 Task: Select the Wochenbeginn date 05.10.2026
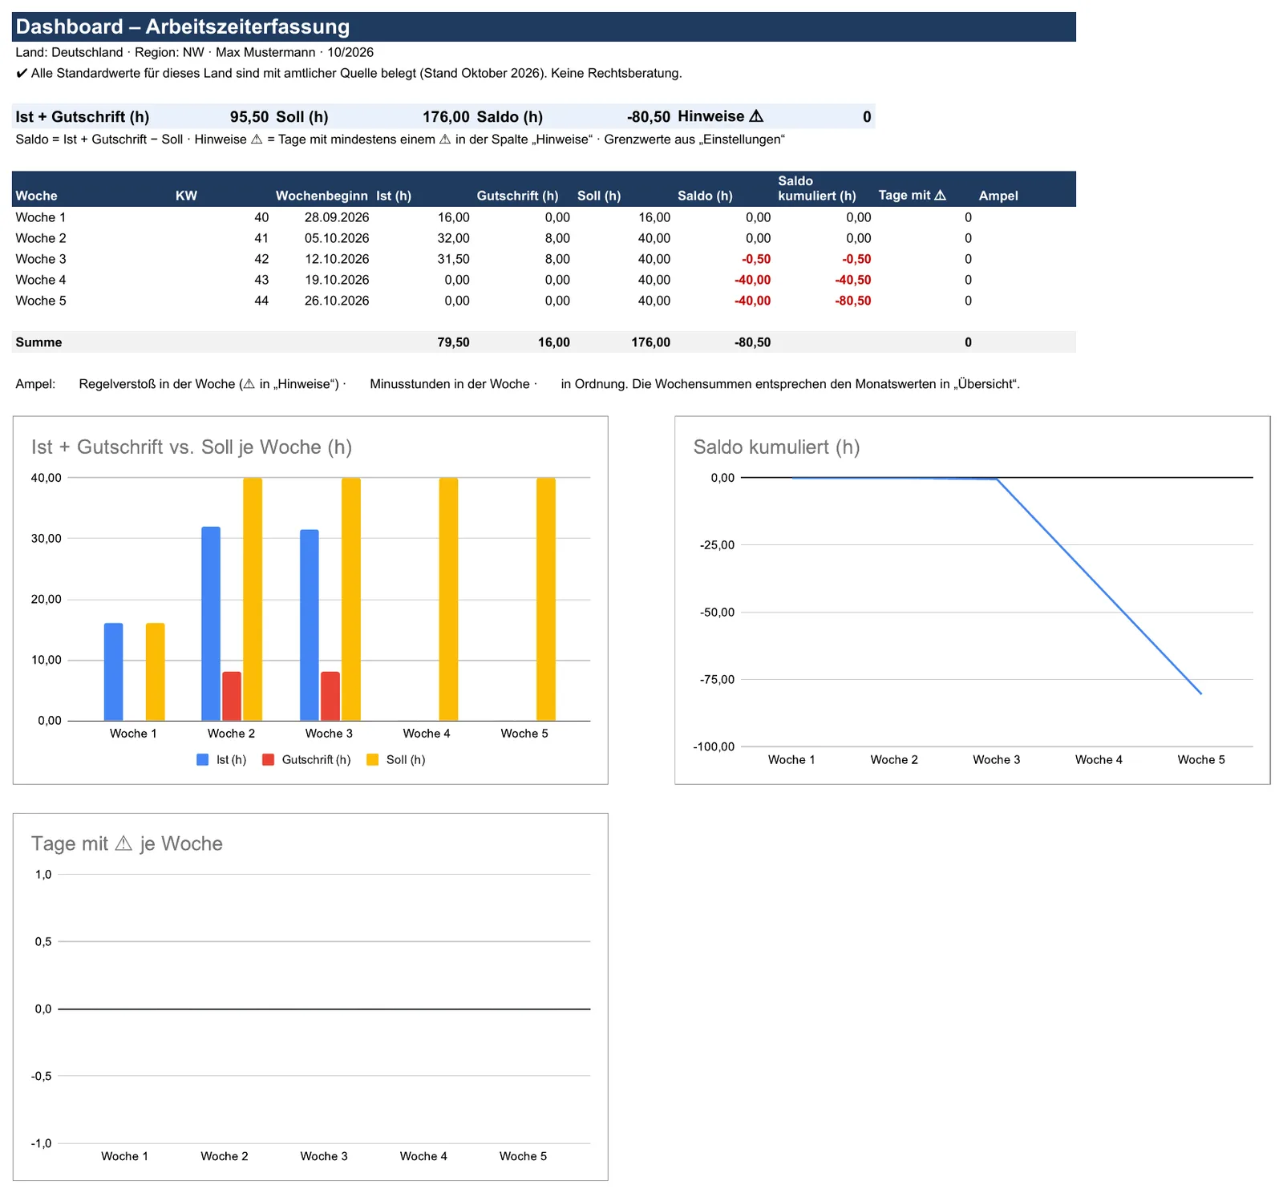pos(337,238)
